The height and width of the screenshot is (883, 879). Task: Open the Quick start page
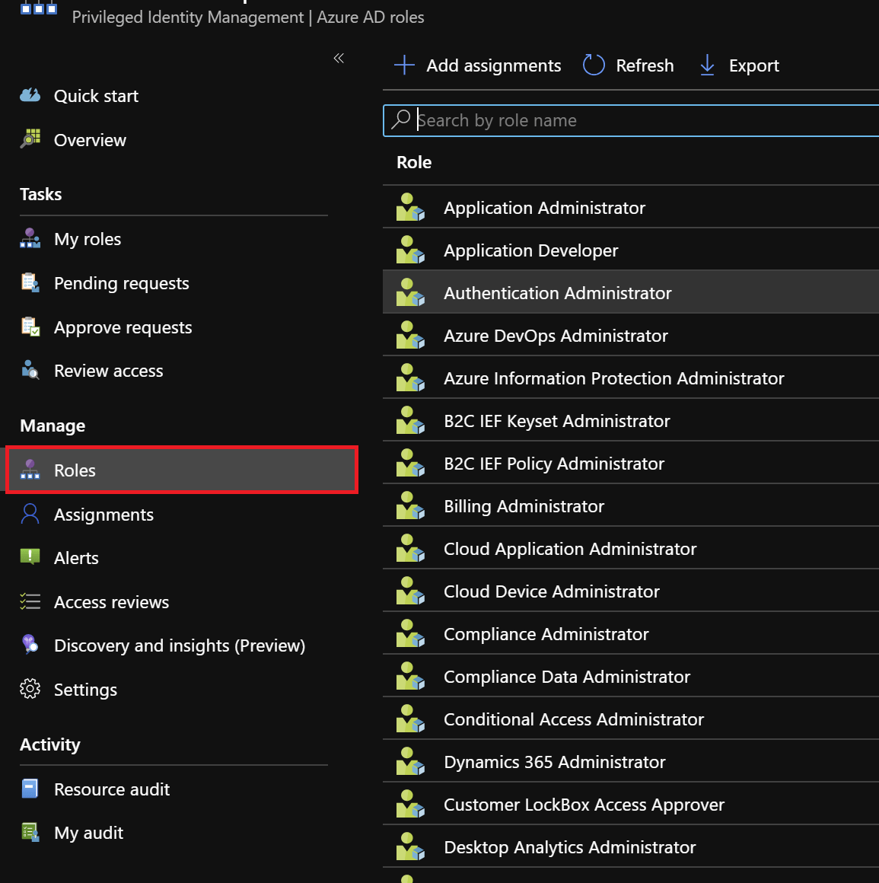tap(96, 96)
